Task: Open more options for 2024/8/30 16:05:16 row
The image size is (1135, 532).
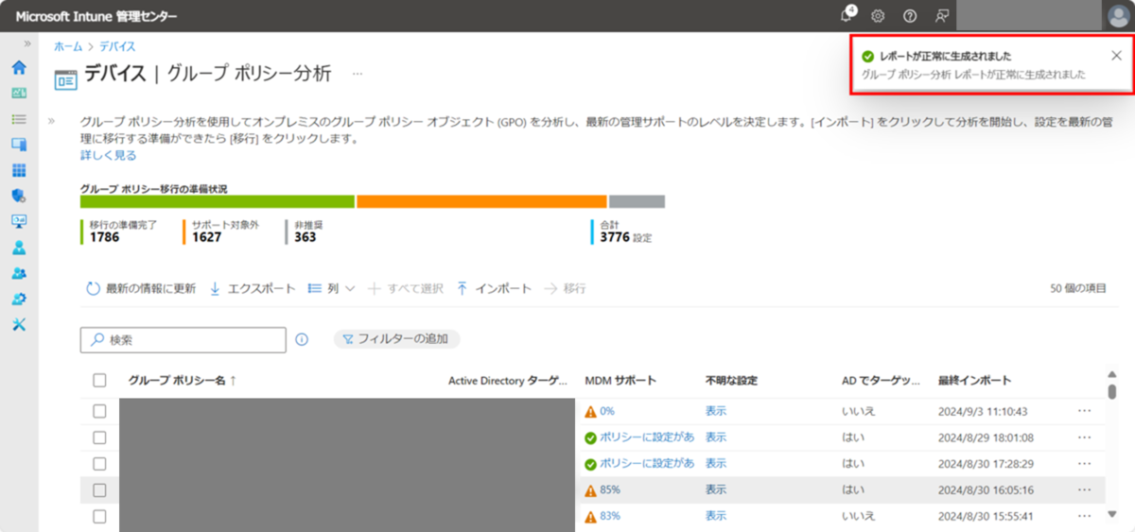Action: pos(1084,489)
